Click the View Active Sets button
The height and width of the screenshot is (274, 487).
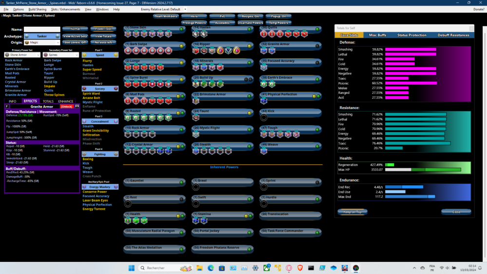75,36
